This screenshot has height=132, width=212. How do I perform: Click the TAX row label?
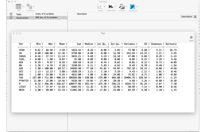tap(21, 77)
